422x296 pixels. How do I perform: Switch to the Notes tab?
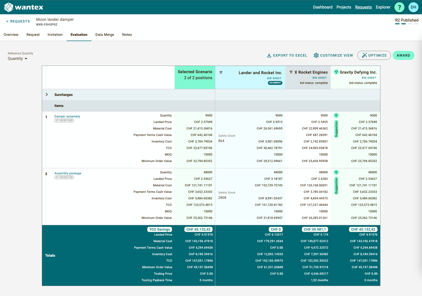coord(127,35)
